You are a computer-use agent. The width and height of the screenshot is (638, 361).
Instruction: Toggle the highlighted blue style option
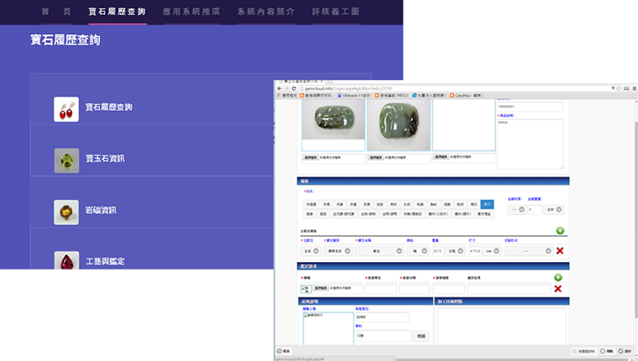pos(487,204)
